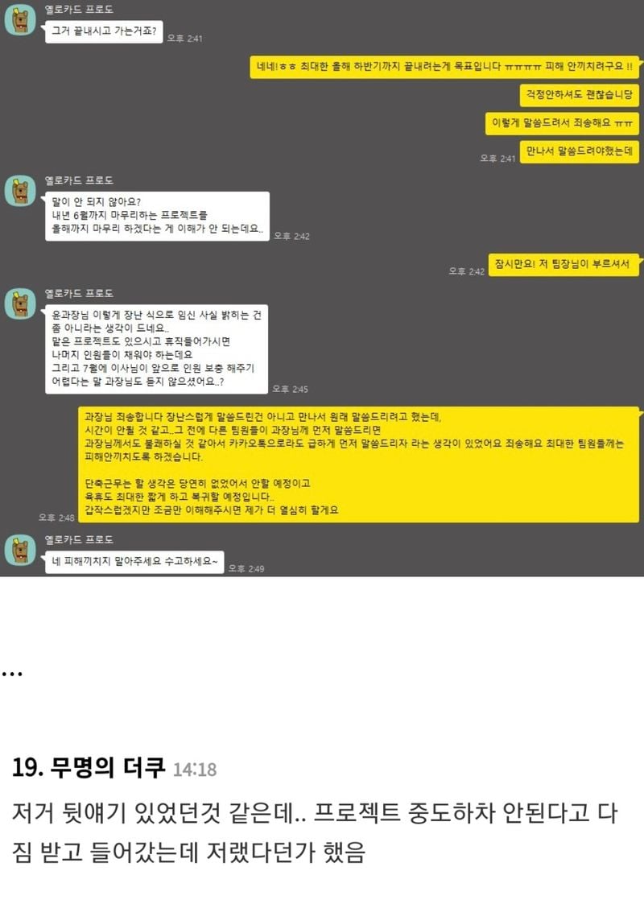The width and height of the screenshot is (644, 904).
Task: Tap the white bubble 네 피해끼치지 말아주세요 수고하세요~
Action: (x=134, y=562)
